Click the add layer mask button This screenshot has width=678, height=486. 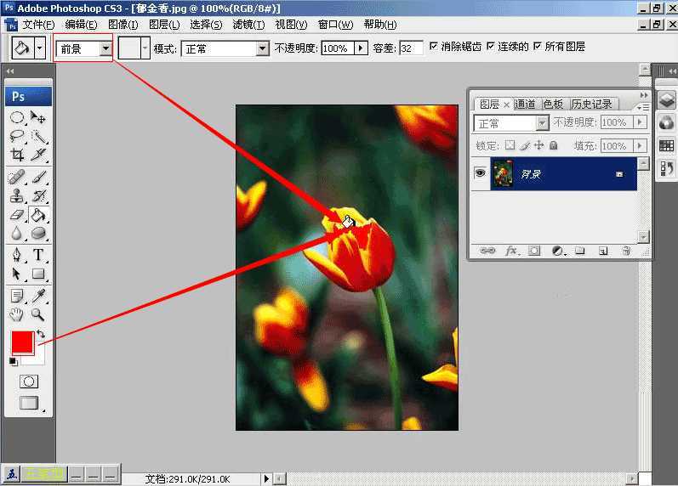(534, 251)
